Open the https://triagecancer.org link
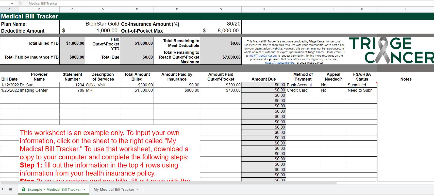 [280, 63]
